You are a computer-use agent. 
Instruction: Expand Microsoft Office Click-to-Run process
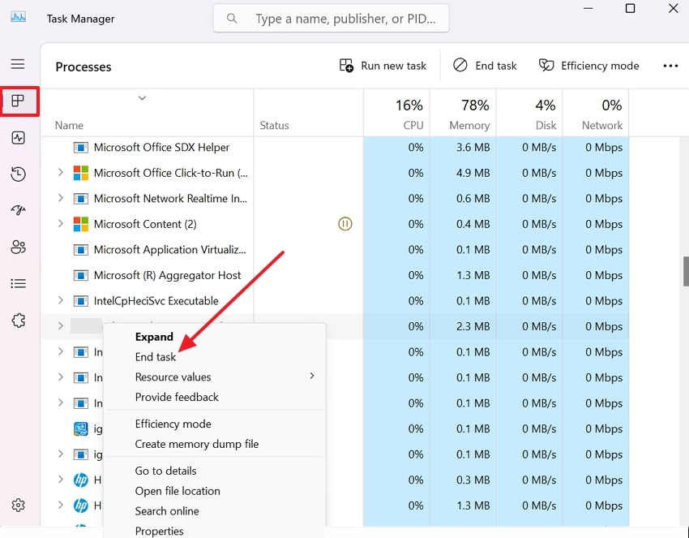point(61,173)
